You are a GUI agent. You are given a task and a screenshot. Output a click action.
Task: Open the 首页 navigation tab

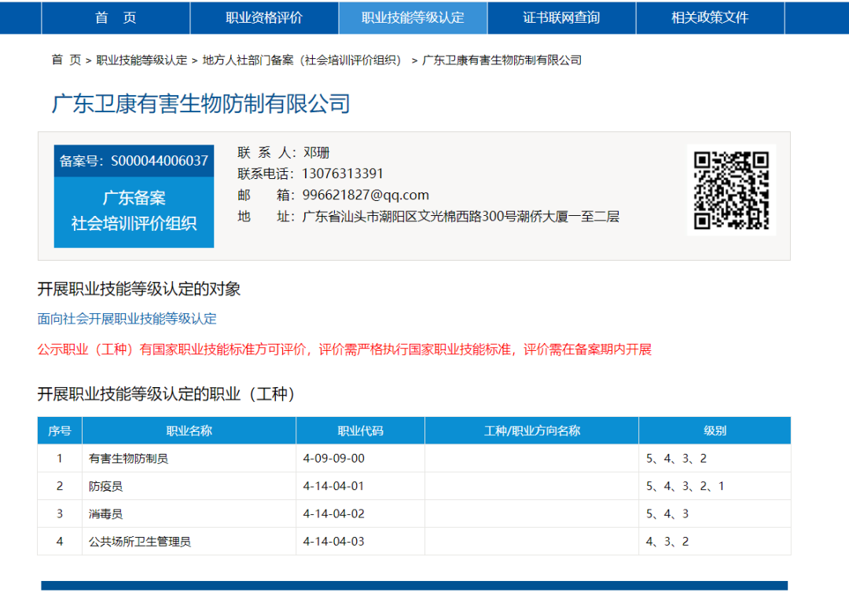coord(116,18)
